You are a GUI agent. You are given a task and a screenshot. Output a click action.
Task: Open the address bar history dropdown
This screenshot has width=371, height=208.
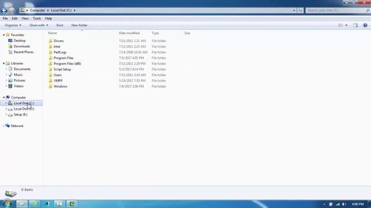pyautogui.click(x=294, y=10)
